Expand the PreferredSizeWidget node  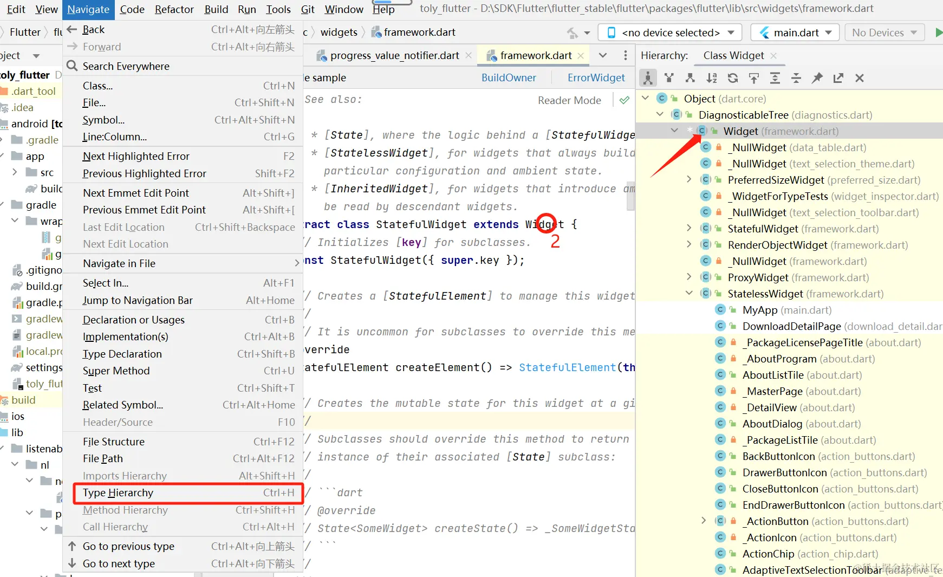[689, 179]
